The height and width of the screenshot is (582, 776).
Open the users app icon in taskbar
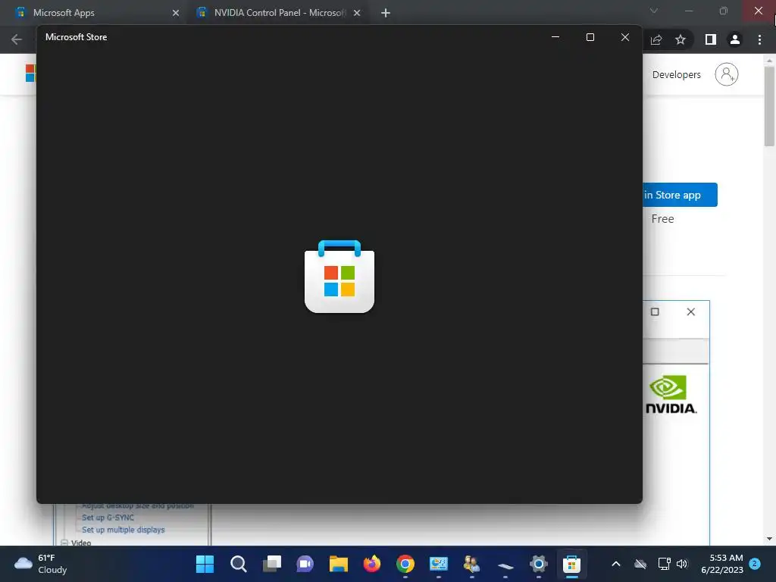tap(471, 564)
